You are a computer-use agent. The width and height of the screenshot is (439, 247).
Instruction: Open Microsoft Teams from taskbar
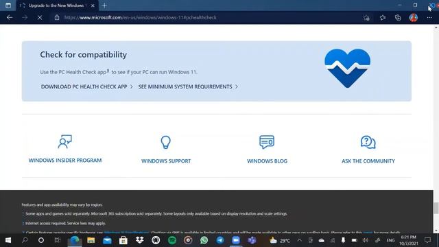(x=252, y=240)
